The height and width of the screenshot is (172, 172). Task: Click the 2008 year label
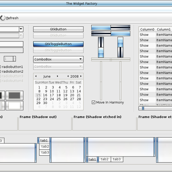pos(74,77)
